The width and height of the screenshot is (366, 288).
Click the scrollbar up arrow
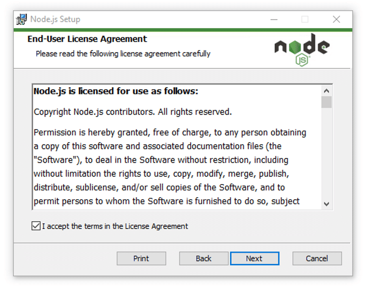[x=327, y=91]
